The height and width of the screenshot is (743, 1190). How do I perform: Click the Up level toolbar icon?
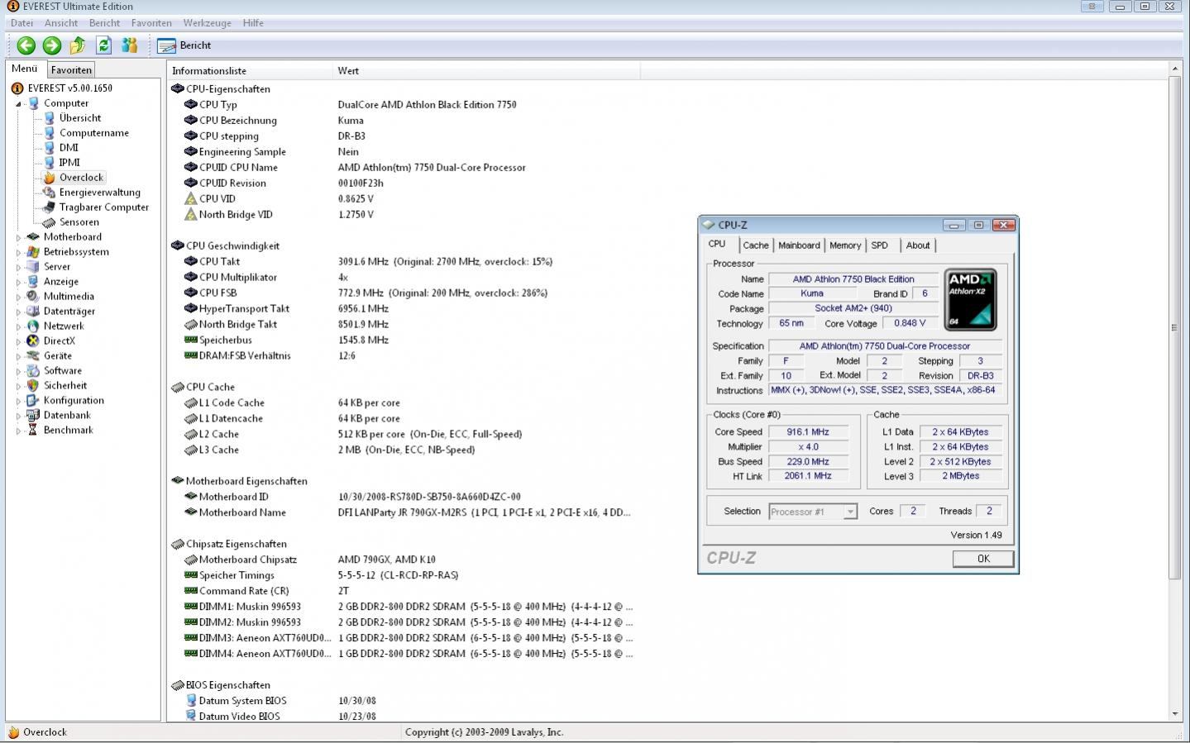coord(78,45)
